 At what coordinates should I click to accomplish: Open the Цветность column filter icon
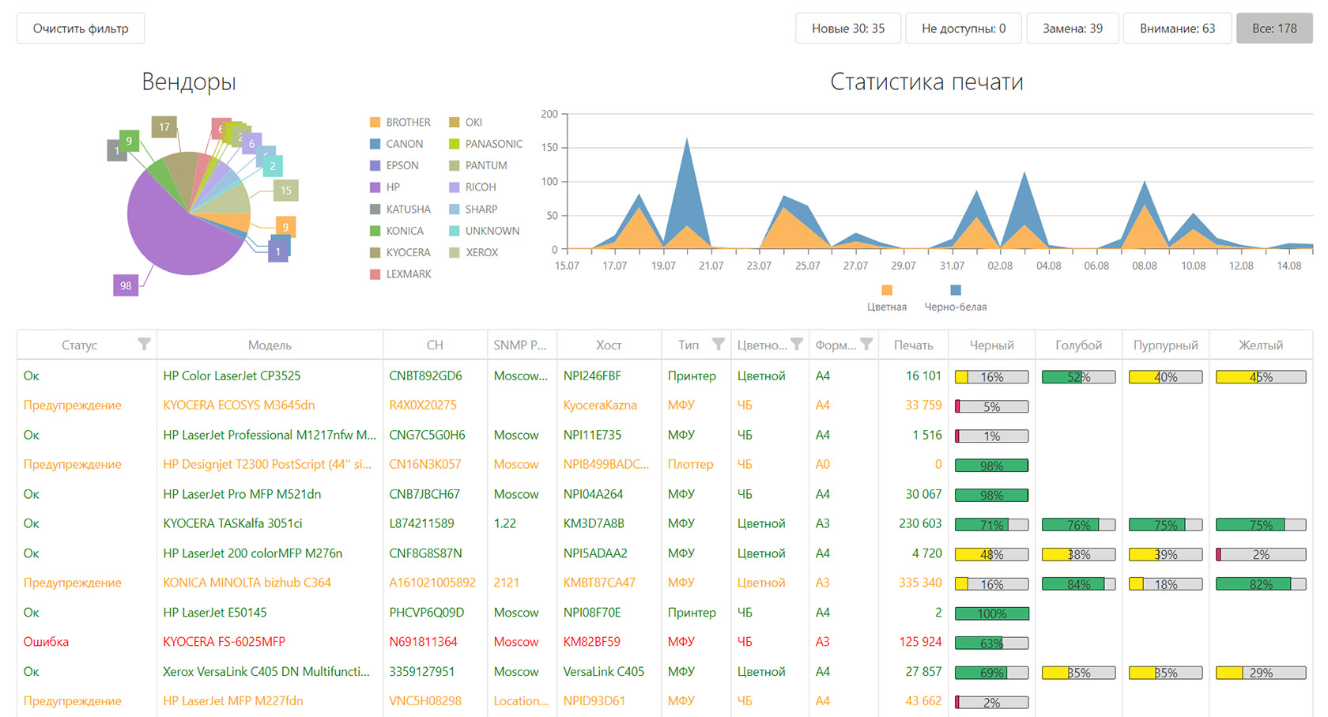[797, 344]
